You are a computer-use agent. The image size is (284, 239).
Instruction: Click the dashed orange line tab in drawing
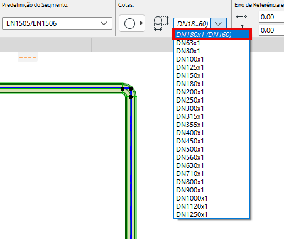click(x=28, y=57)
